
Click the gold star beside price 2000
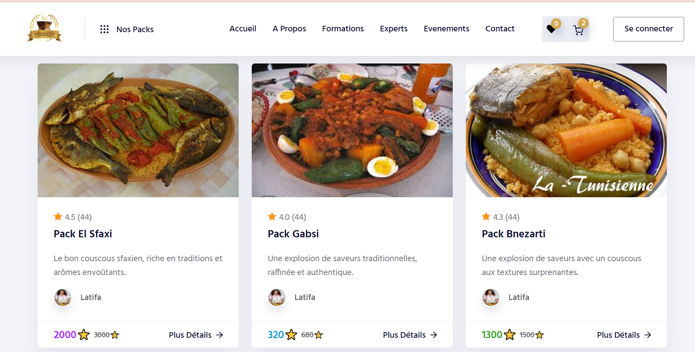[84, 335]
